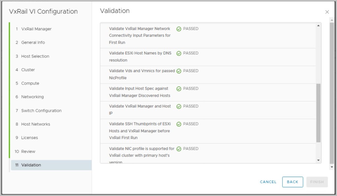Click the validation list scroll down arrow
Image resolution: width=337 pixels, height=196 pixels.
click(318, 160)
